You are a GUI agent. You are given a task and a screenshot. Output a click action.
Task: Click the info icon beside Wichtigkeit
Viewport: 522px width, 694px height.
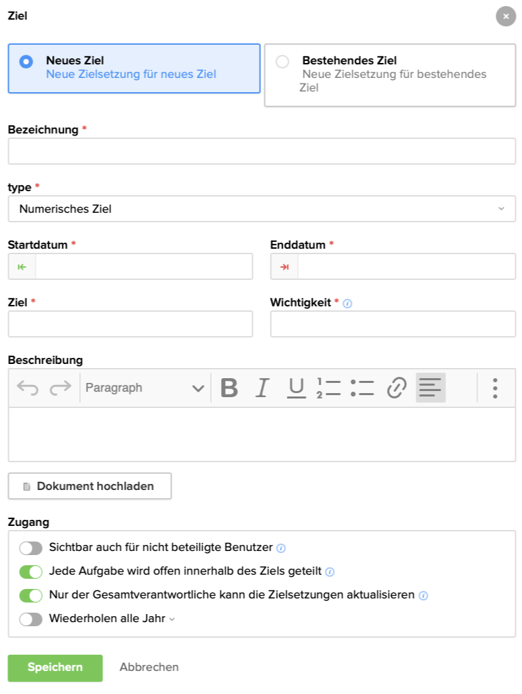coord(348,304)
